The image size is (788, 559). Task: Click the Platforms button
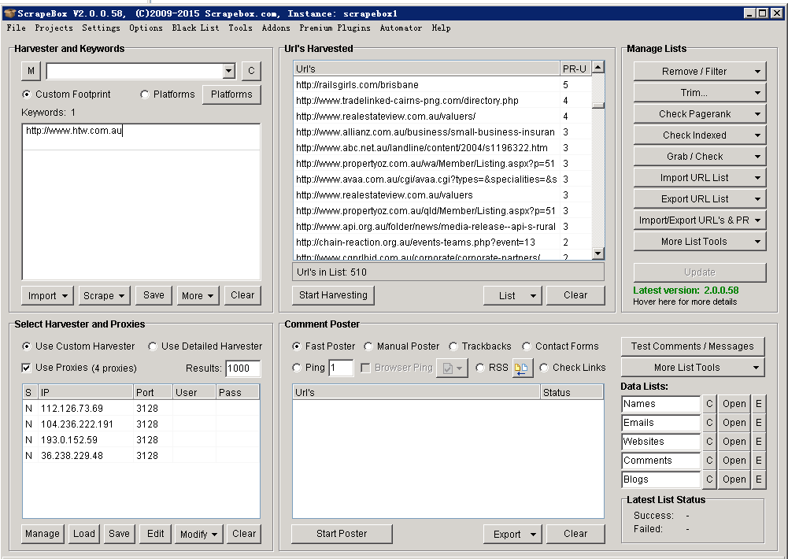(x=231, y=94)
